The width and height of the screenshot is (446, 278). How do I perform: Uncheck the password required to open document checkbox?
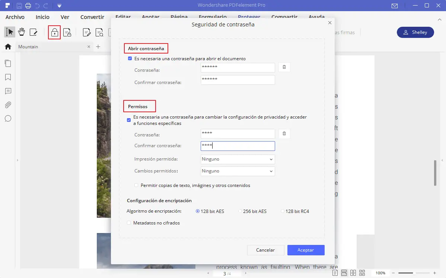(x=130, y=58)
